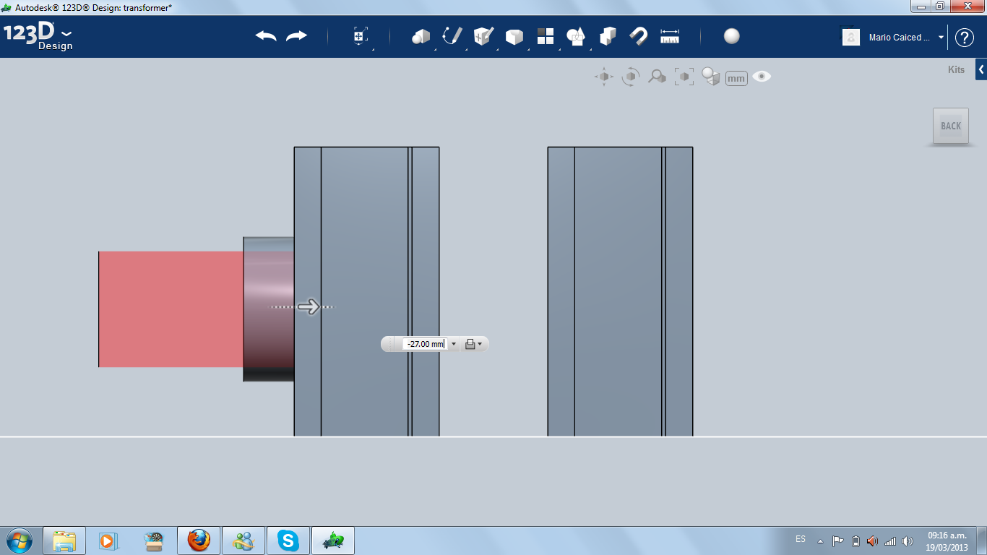The height and width of the screenshot is (555, 987).
Task: Open the mm units settings
Action: (x=736, y=78)
